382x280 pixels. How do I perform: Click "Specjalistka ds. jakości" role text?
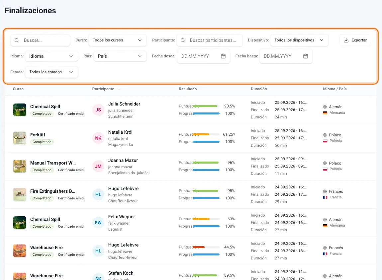pyautogui.click(x=129, y=173)
